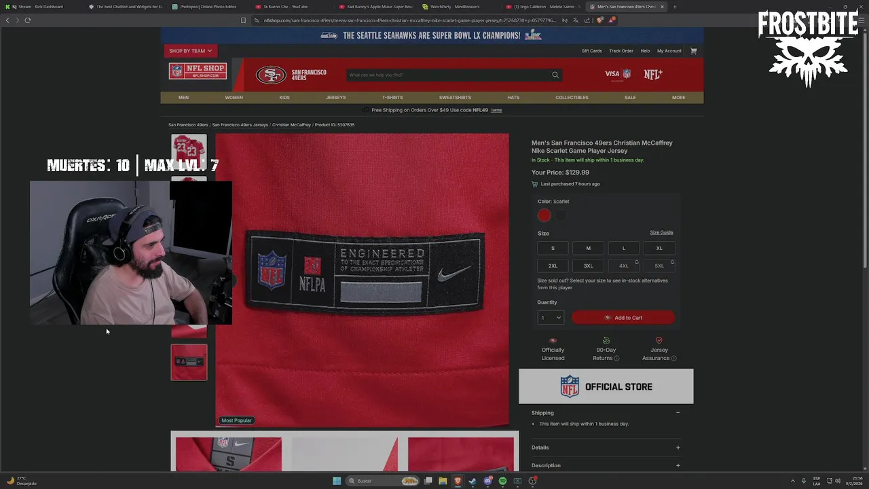The height and width of the screenshot is (489, 869).
Task: Open the Track Order link
Action: pyautogui.click(x=621, y=51)
